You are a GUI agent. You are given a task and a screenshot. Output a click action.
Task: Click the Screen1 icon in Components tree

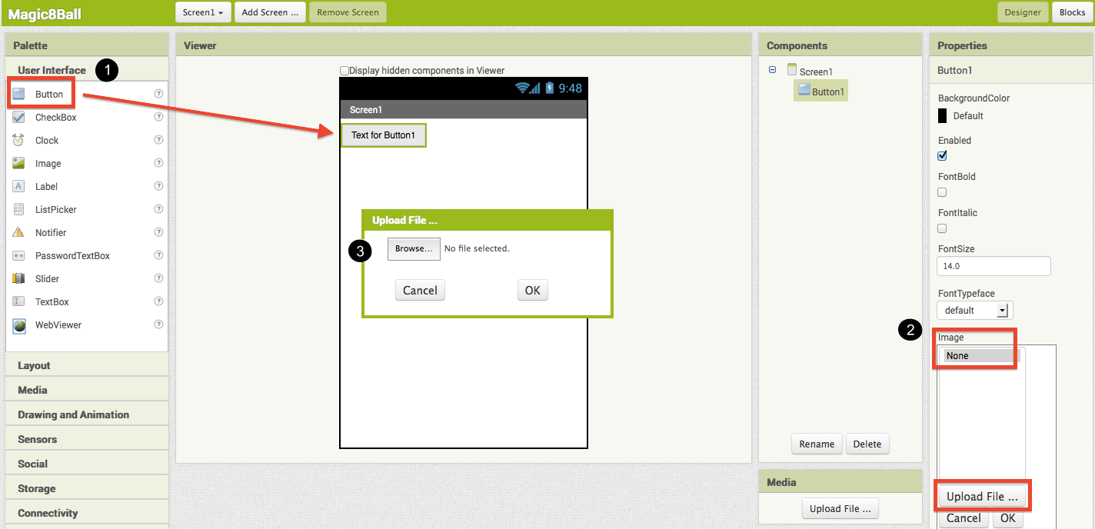pyautogui.click(x=792, y=70)
